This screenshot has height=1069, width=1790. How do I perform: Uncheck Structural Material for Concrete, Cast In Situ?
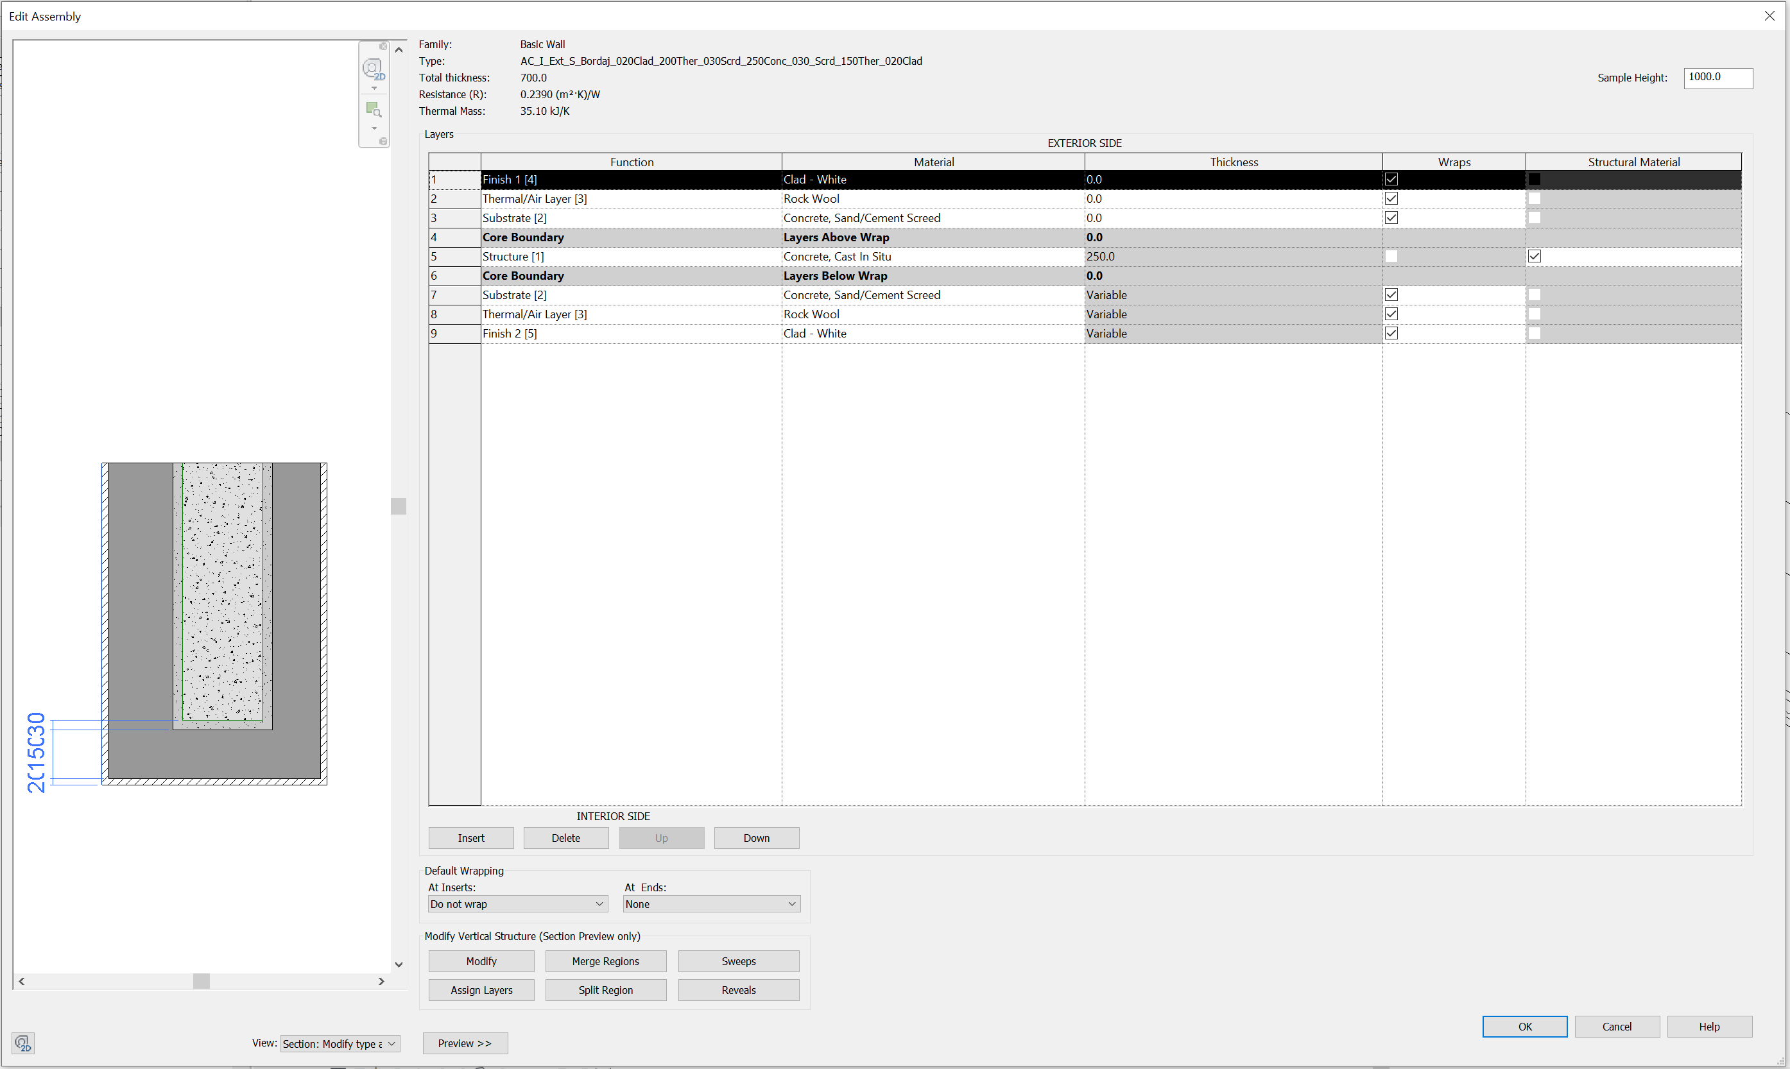[x=1535, y=256]
